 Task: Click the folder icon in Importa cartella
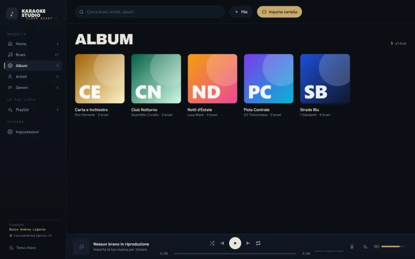[x=264, y=12]
